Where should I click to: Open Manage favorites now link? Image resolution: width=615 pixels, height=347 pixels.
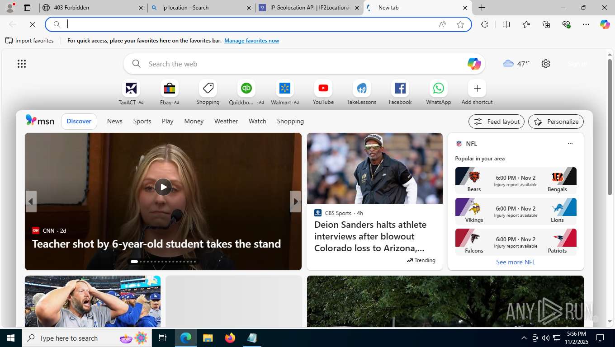click(x=251, y=41)
